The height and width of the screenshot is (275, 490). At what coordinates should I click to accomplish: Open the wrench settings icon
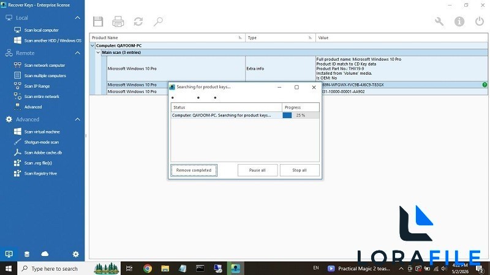pyautogui.click(x=439, y=21)
